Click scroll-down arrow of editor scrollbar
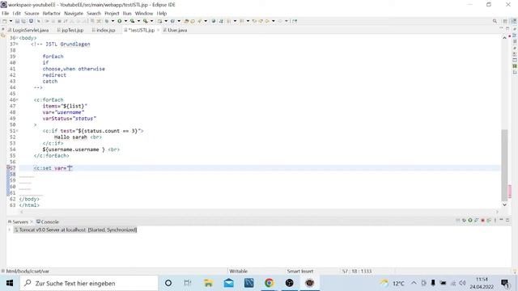Image resolution: width=518 pixels, height=291 pixels. tap(504, 205)
